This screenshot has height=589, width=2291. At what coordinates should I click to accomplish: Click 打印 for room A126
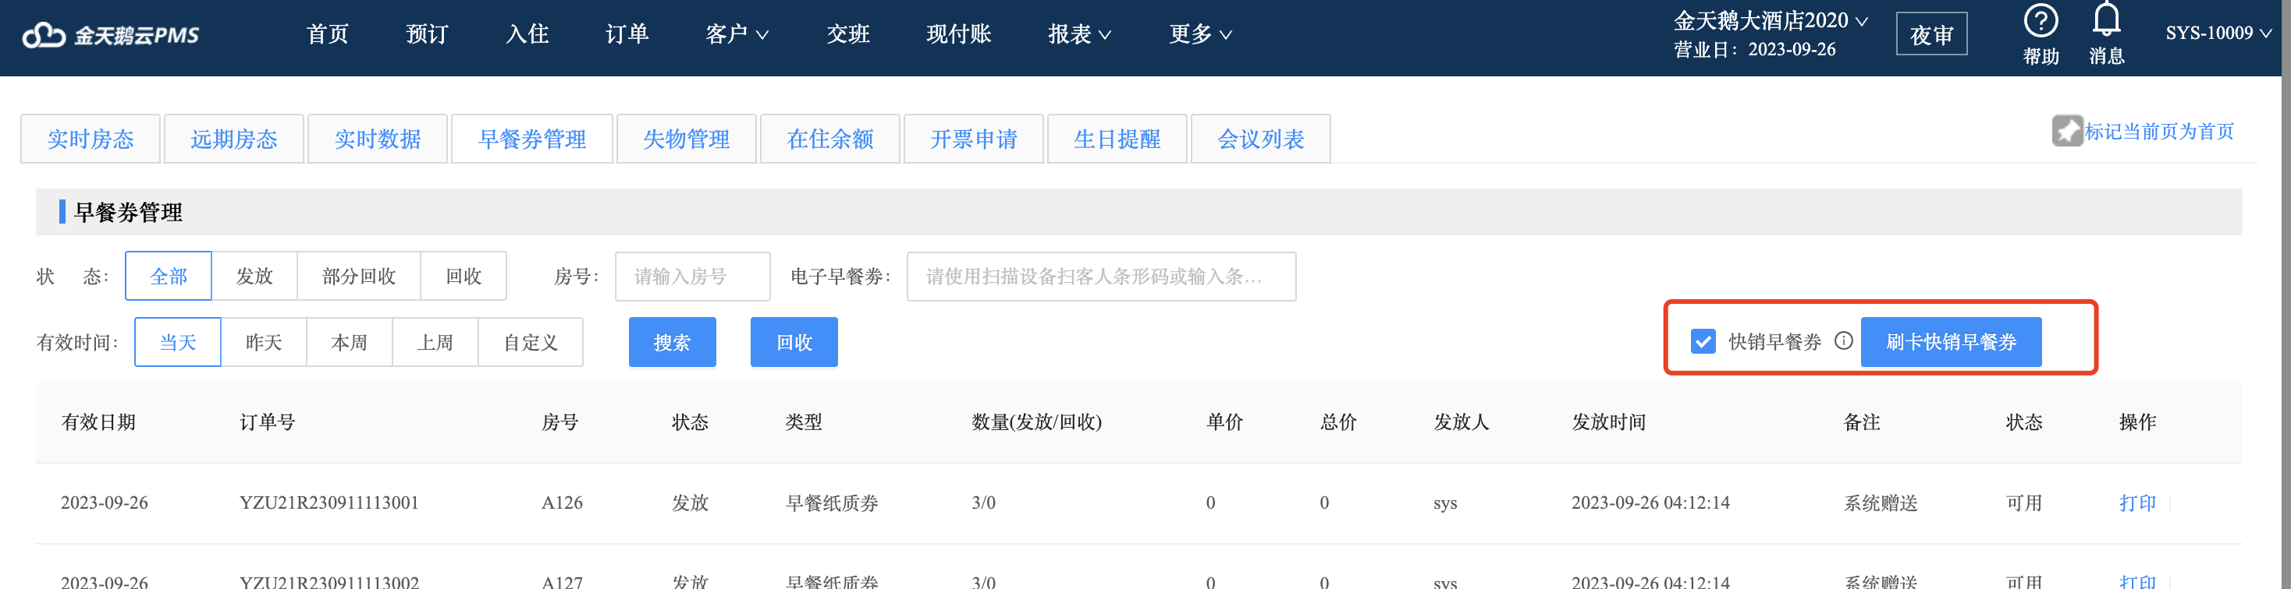2137,503
